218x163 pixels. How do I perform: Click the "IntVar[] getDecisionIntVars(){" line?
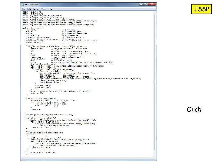pos(43,138)
